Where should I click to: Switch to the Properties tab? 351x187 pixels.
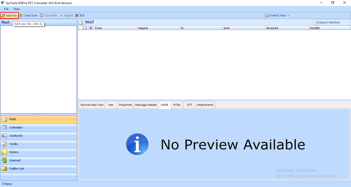tap(126, 105)
